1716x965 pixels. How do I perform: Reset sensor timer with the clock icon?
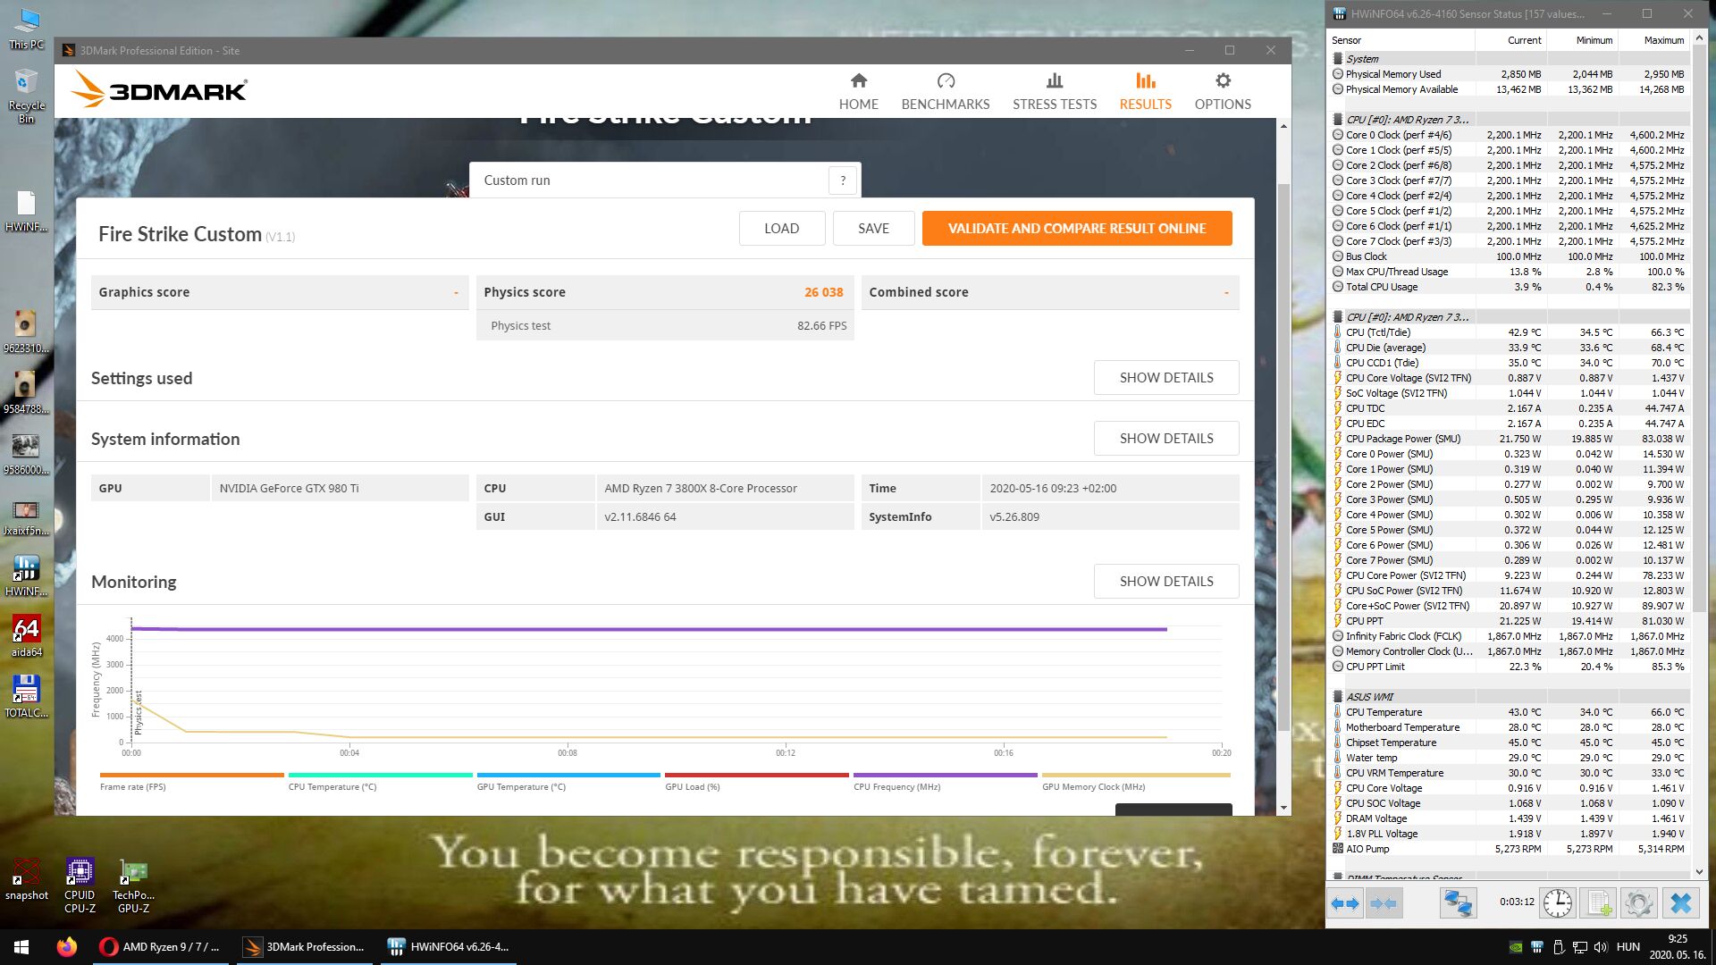(1558, 903)
